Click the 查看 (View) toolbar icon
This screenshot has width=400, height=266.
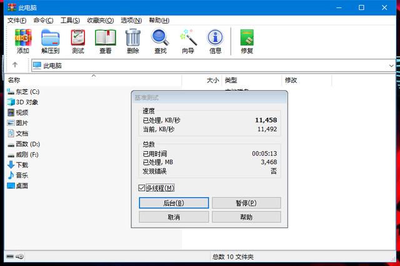coord(106,41)
